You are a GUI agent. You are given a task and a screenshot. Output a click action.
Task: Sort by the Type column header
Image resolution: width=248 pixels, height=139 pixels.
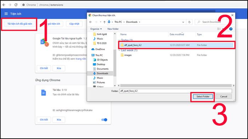(x=199, y=34)
